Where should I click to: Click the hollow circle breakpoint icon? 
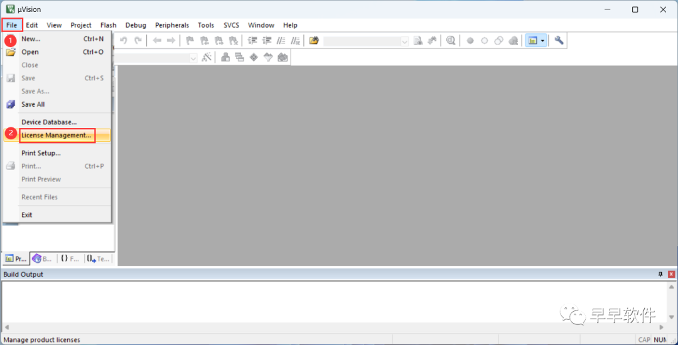[484, 41]
